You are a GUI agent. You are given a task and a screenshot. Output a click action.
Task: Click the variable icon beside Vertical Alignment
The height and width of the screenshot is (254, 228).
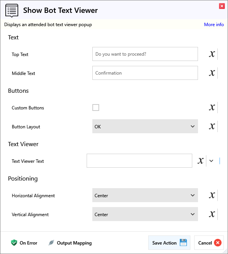(212, 214)
